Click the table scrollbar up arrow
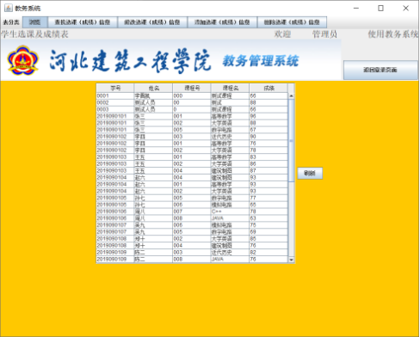Image resolution: width=420 pixels, height=337 pixels. pos(291,95)
